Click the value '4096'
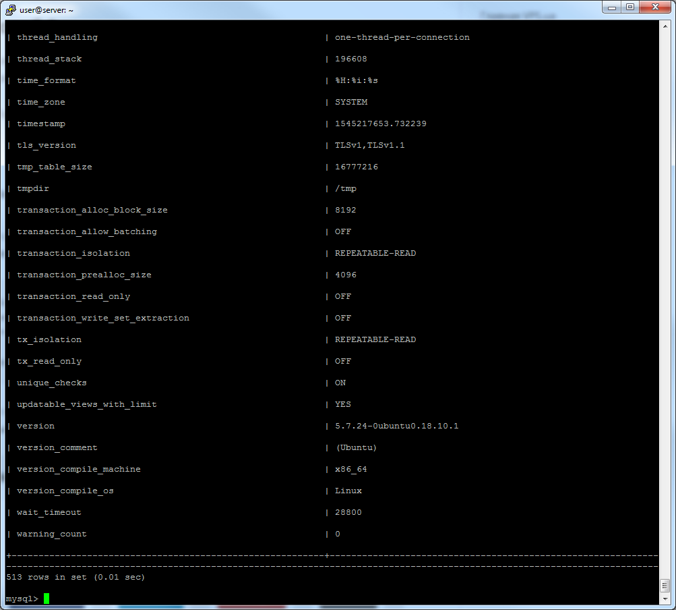 pyautogui.click(x=346, y=275)
